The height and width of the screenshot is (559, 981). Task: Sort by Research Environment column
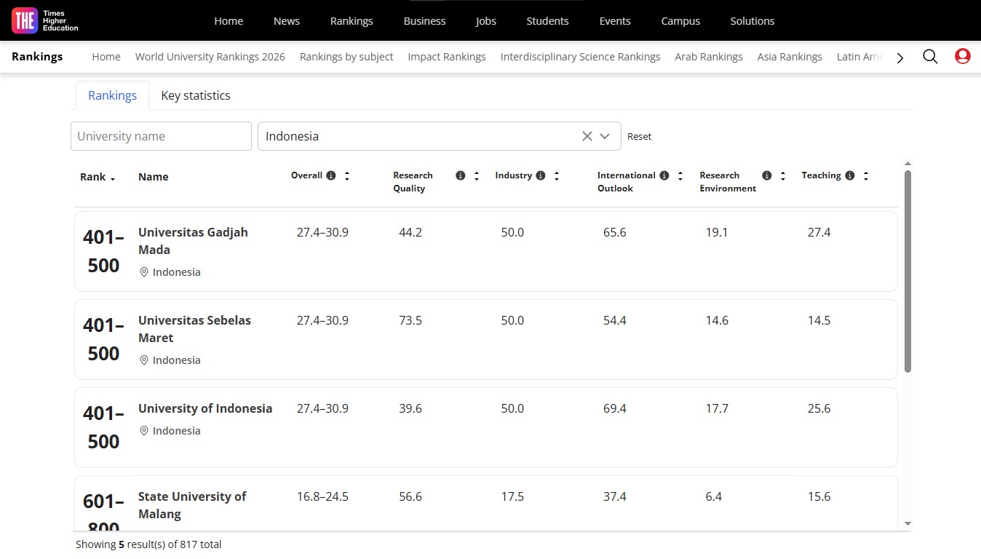point(783,176)
